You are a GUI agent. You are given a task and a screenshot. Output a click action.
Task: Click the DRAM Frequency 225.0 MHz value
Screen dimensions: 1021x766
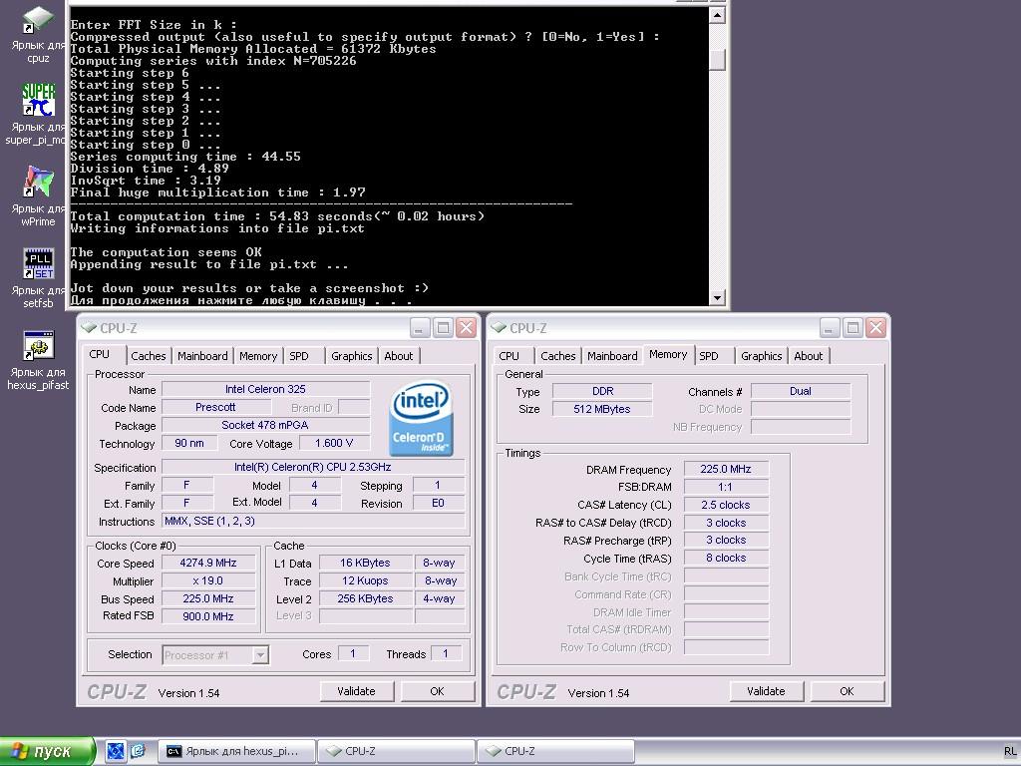pyautogui.click(x=726, y=469)
